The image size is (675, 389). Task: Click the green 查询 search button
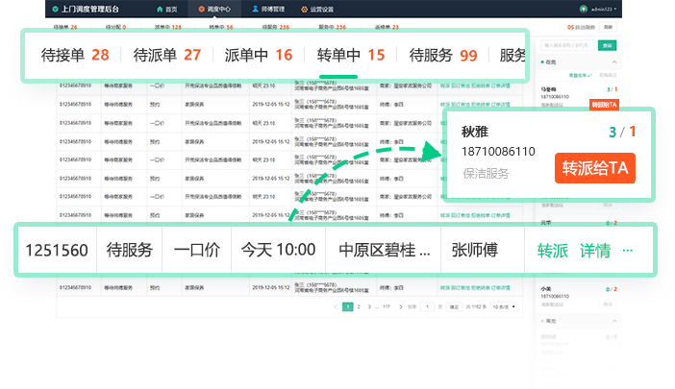(x=607, y=44)
